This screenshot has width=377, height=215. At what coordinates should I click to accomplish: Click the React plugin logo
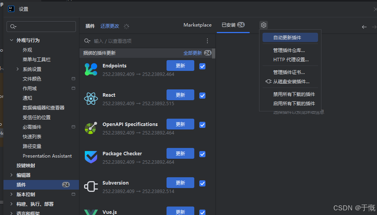[91, 99]
